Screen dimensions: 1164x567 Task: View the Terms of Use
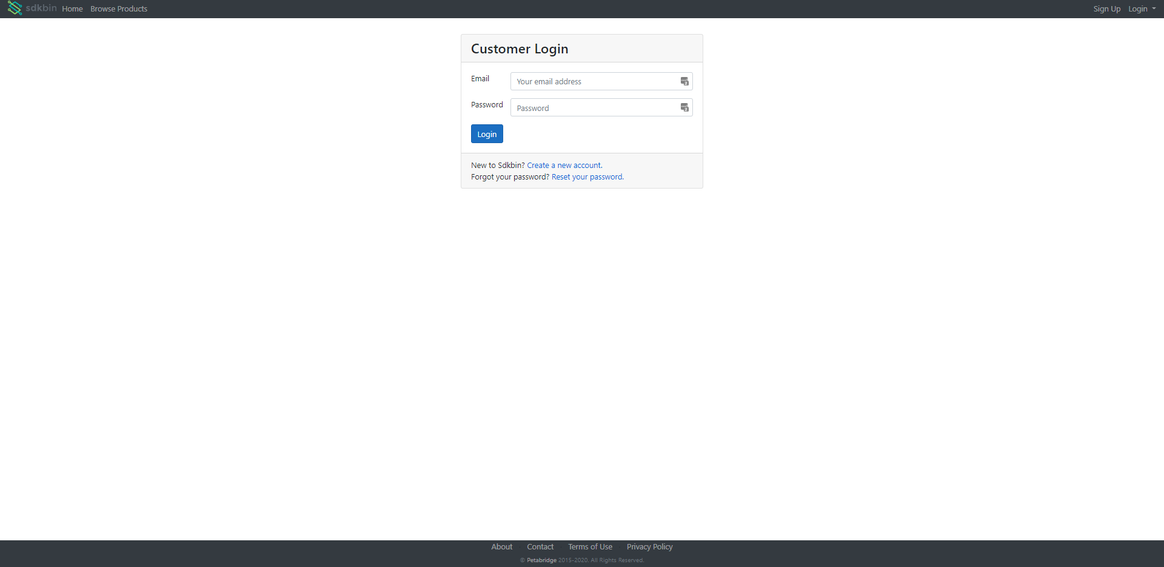click(x=589, y=546)
